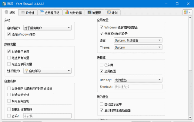194x122 pixels.
Task: Toggle 使用系统地区设置
Action: coord(102,34)
